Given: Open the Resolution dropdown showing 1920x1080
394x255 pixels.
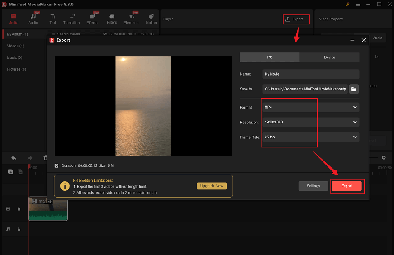Looking at the screenshot, I should (x=311, y=122).
